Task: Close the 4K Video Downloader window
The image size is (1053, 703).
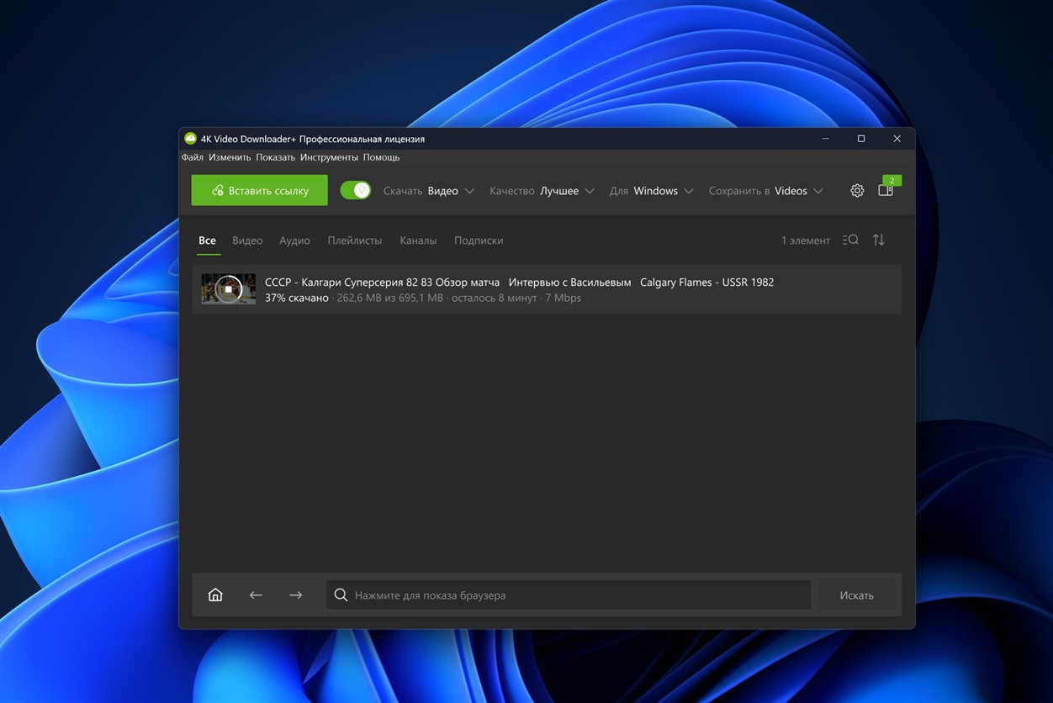Action: [897, 139]
